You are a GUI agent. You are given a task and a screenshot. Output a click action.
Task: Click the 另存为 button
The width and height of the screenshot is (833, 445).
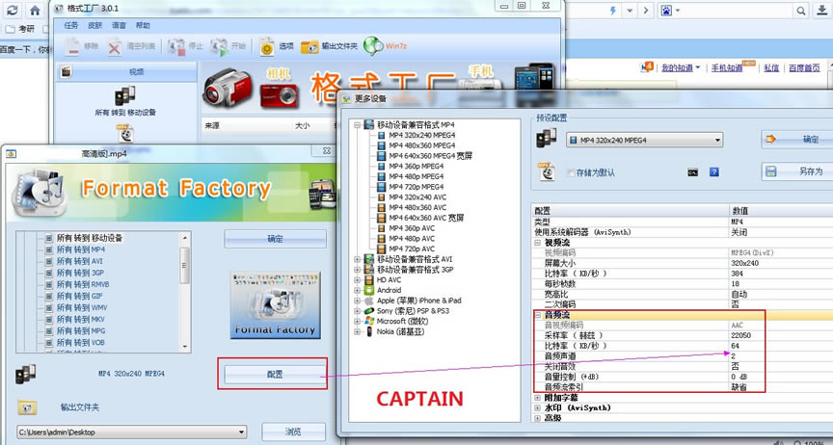tap(796, 171)
